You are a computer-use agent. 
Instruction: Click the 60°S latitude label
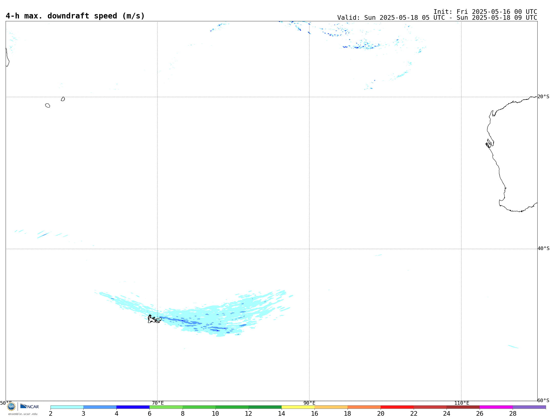point(543,400)
